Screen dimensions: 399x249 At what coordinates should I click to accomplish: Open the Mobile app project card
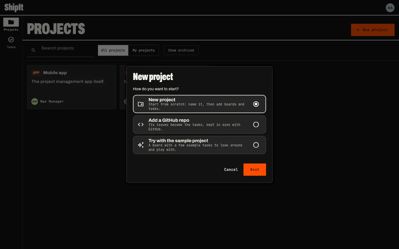(x=72, y=87)
